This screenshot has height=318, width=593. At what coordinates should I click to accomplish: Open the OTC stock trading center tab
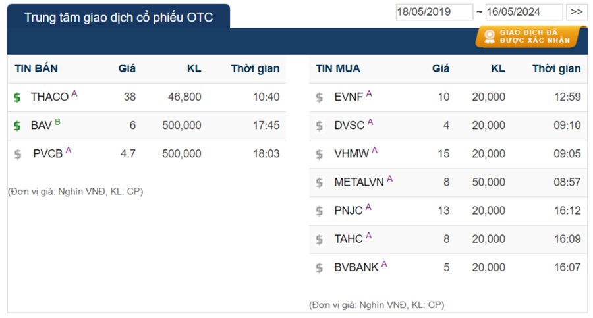[119, 18]
